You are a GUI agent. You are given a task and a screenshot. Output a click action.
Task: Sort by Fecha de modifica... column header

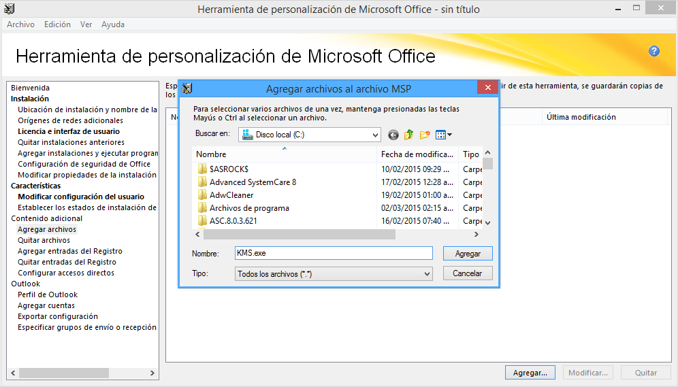[417, 154]
